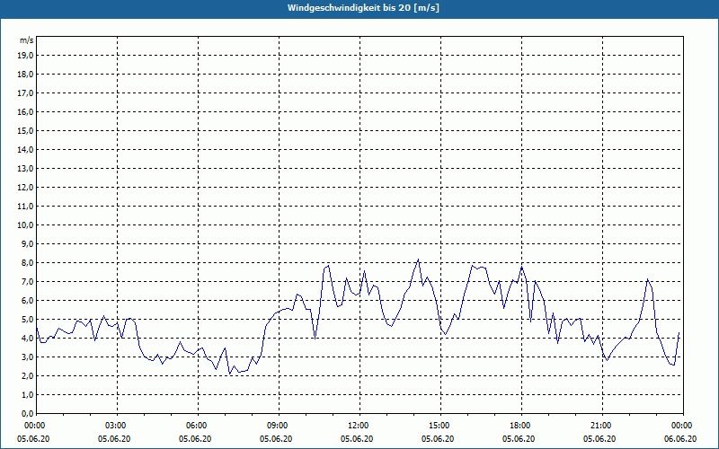Screen dimensions: 719x449
Task: Click the 03:00 time axis label
Action: pos(118,426)
